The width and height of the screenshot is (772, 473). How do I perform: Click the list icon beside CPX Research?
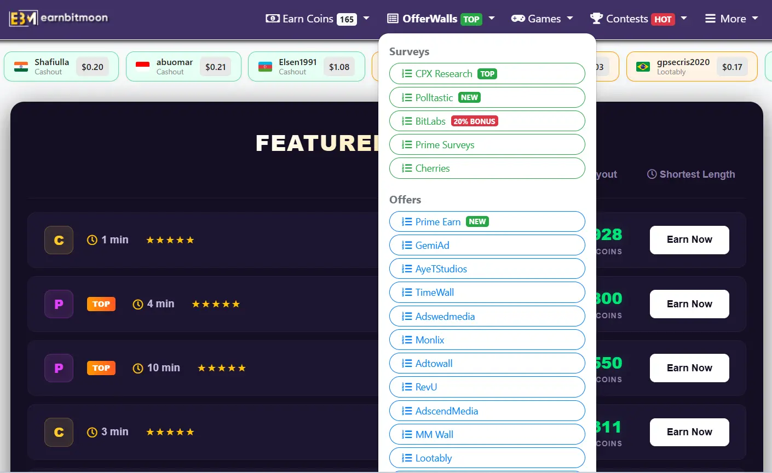(x=407, y=74)
